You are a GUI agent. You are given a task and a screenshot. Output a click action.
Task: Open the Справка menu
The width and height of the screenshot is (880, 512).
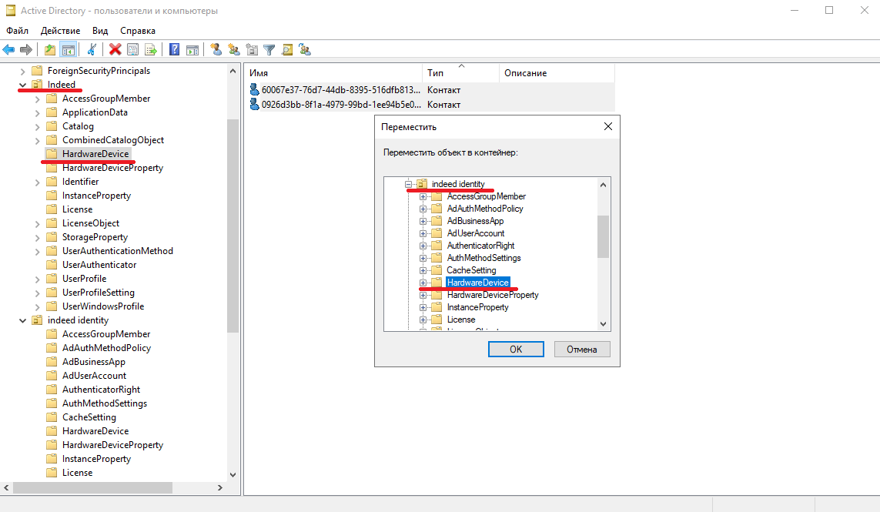tap(138, 31)
